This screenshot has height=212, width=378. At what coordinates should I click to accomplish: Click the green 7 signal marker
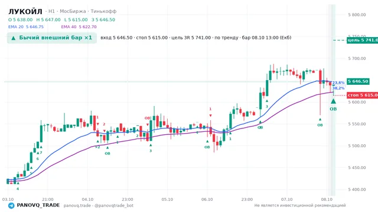(41, 153)
